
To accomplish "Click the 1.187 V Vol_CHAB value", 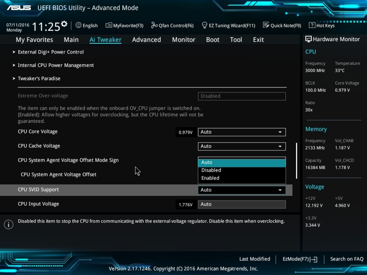I will (342, 148).
